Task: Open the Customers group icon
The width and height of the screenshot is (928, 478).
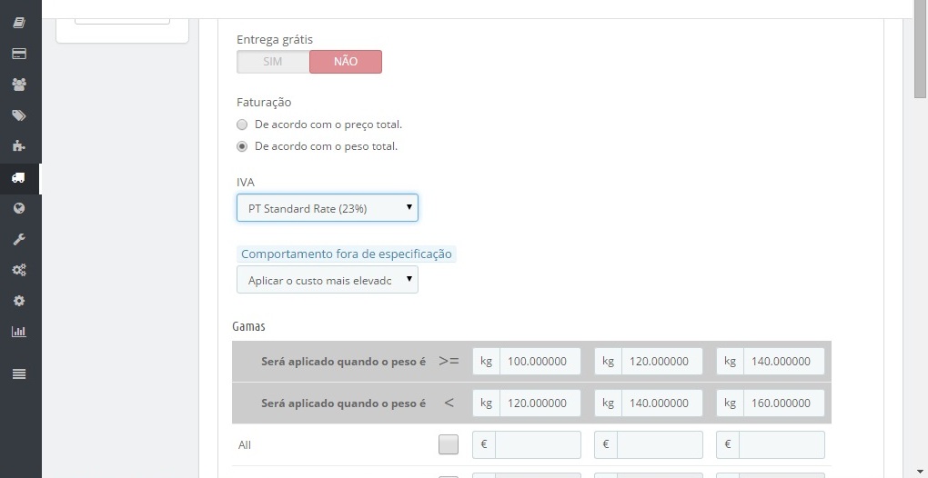Action: click(x=19, y=85)
